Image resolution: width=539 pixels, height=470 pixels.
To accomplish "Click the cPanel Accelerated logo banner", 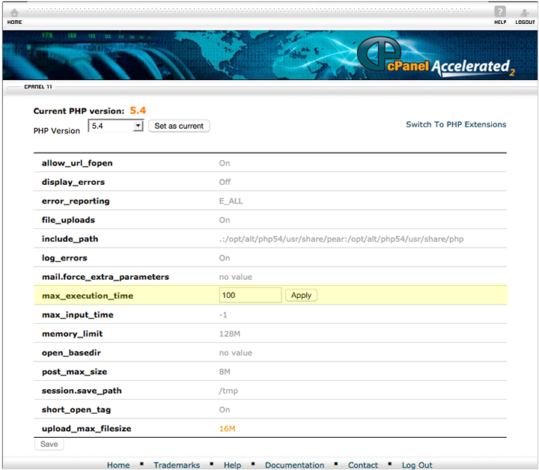I will click(x=436, y=57).
